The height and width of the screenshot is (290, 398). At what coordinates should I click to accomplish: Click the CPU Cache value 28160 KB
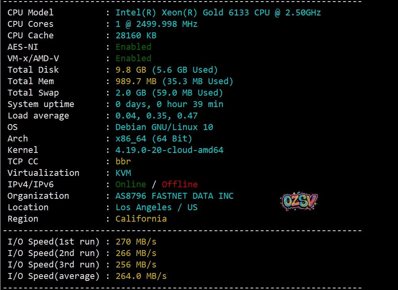click(x=136, y=36)
